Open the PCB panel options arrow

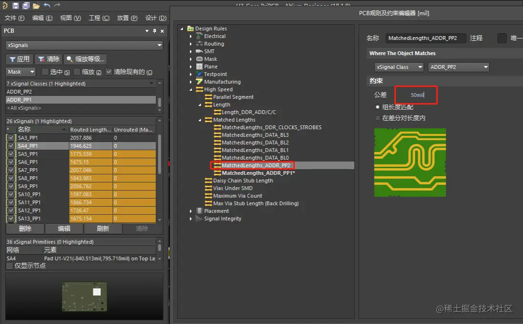click(147, 31)
